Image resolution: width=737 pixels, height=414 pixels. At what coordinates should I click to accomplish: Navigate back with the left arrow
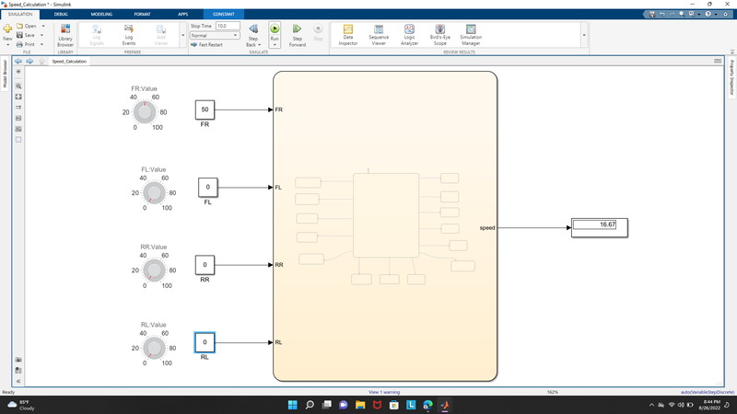(18, 61)
